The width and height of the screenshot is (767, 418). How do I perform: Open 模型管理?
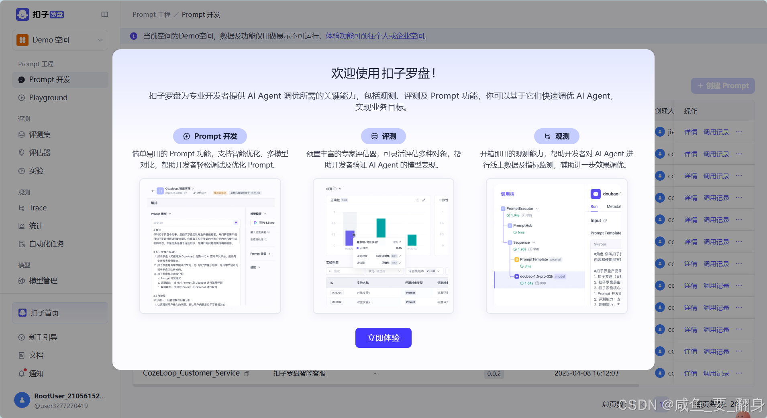pyautogui.click(x=43, y=281)
